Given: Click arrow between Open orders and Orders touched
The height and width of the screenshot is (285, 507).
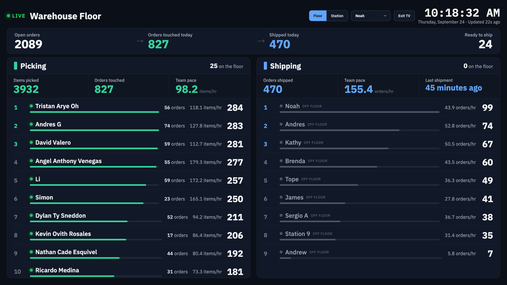Looking at the screenshot, I should (x=140, y=41).
